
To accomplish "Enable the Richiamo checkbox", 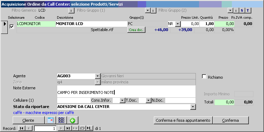I will (204, 77).
